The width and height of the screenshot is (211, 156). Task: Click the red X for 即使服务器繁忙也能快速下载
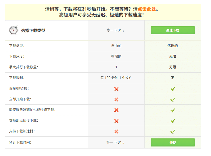click(116, 110)
